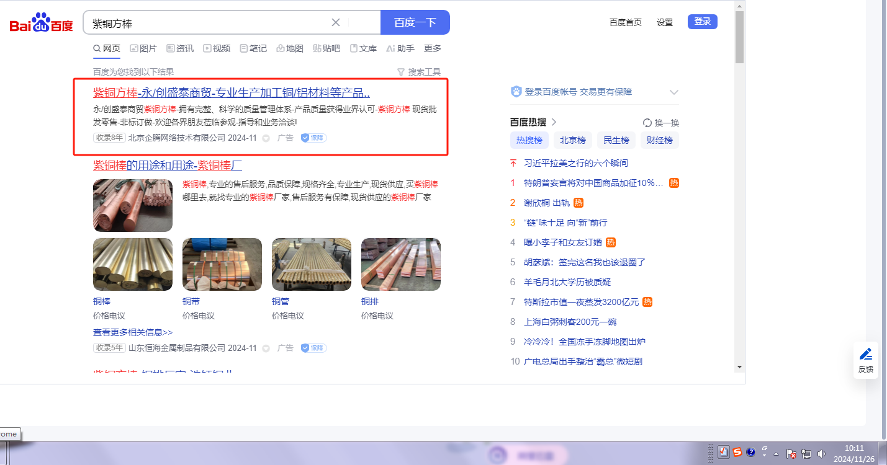Viewport: 887px width, 465px height.
Task: Open the 资讯 tab
Action: coord(180,48)
